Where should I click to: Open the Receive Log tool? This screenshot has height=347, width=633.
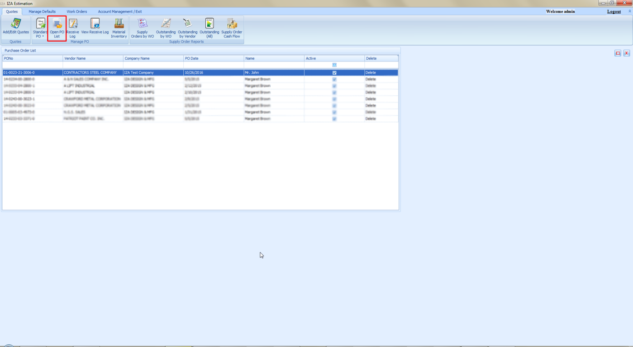click(73, 28)
